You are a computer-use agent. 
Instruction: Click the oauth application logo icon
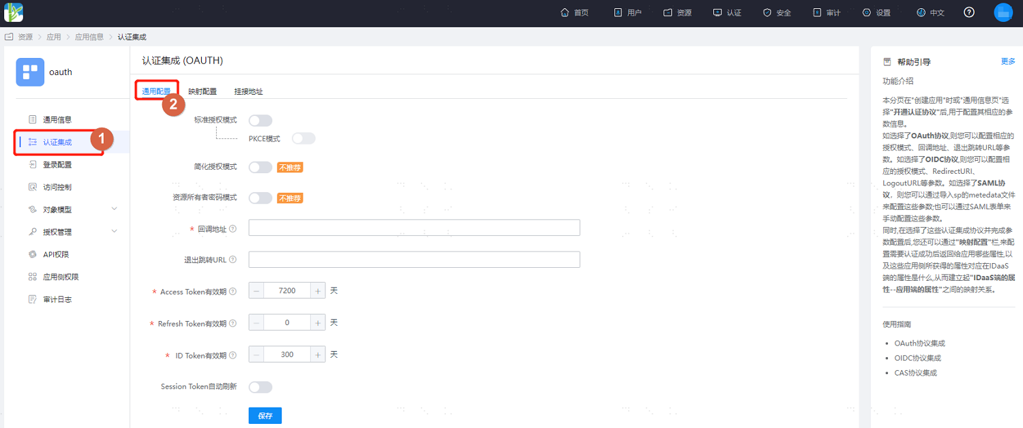pyautogui.click(x=30, y=72)
